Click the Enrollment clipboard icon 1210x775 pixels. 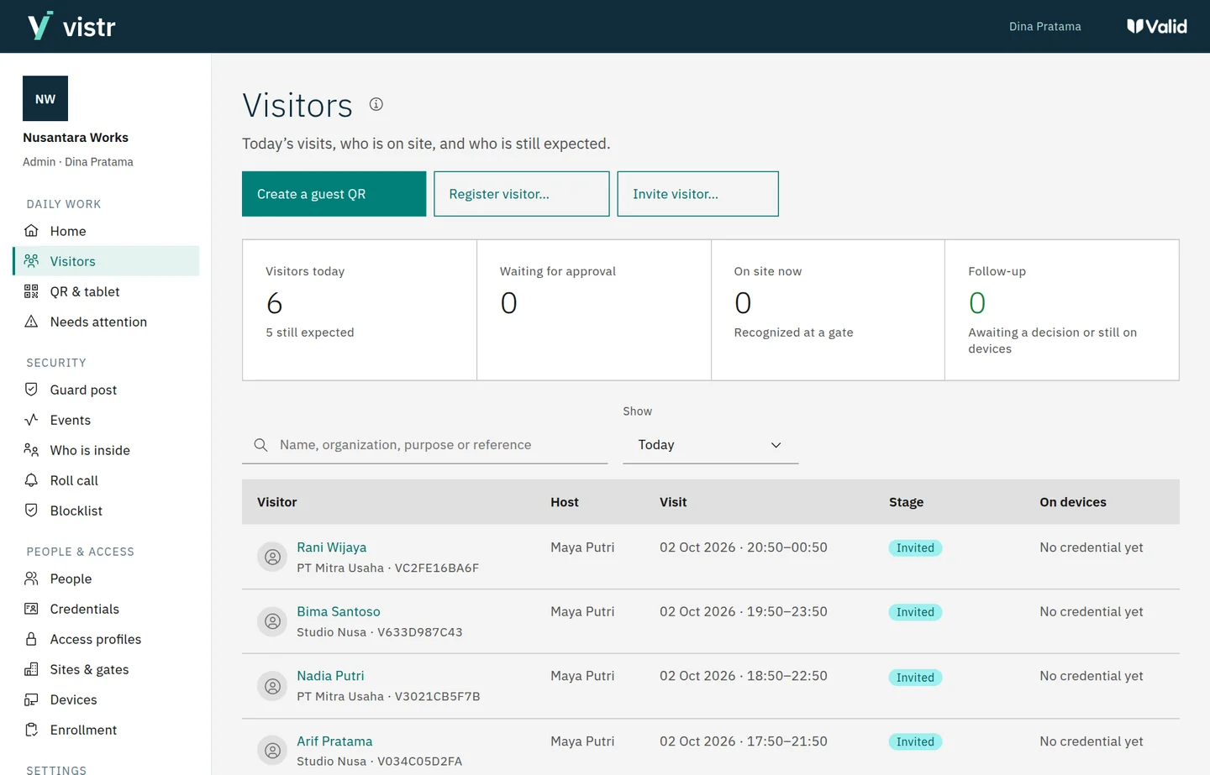(31, 730)
